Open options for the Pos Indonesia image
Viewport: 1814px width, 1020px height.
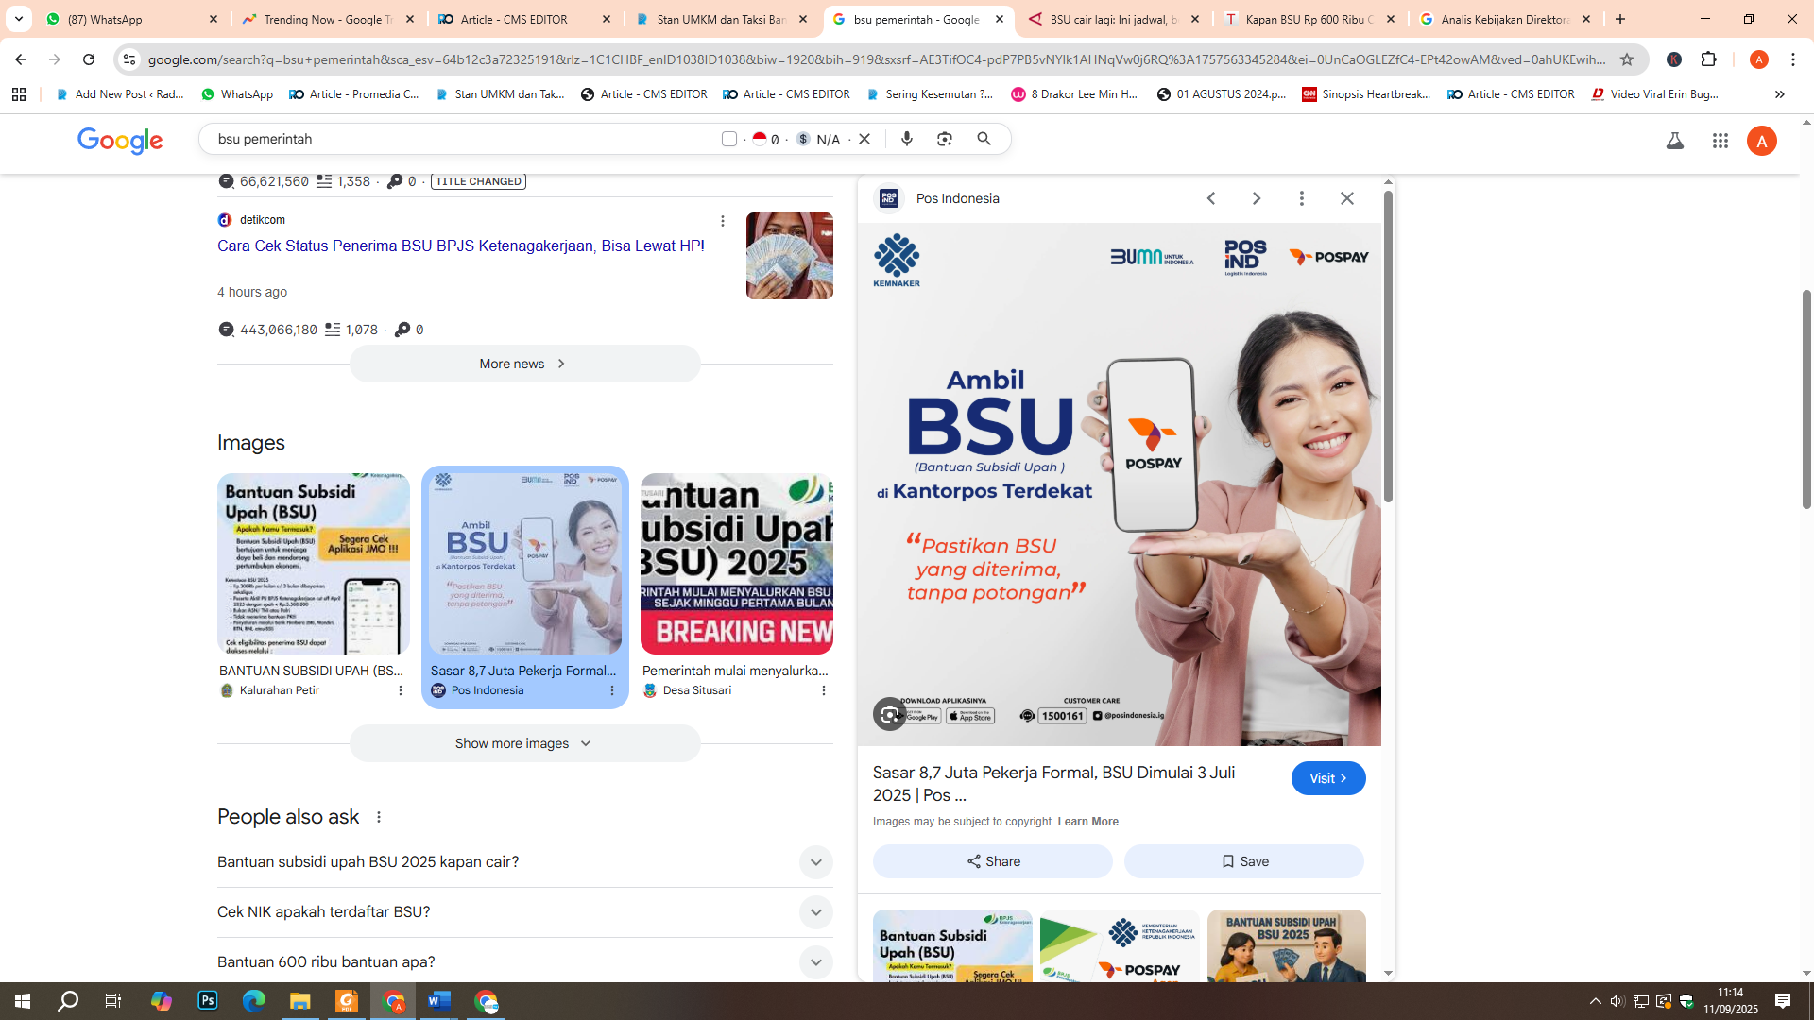click(x=612, y=690)
